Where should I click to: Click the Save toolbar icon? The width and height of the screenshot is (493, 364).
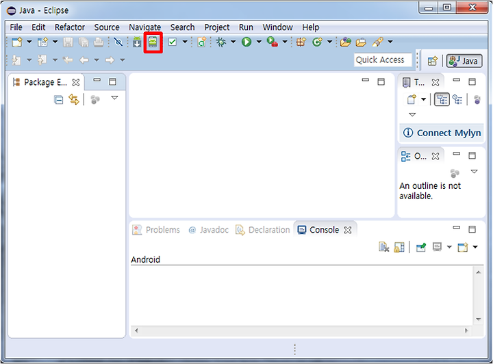pos(68,42)
